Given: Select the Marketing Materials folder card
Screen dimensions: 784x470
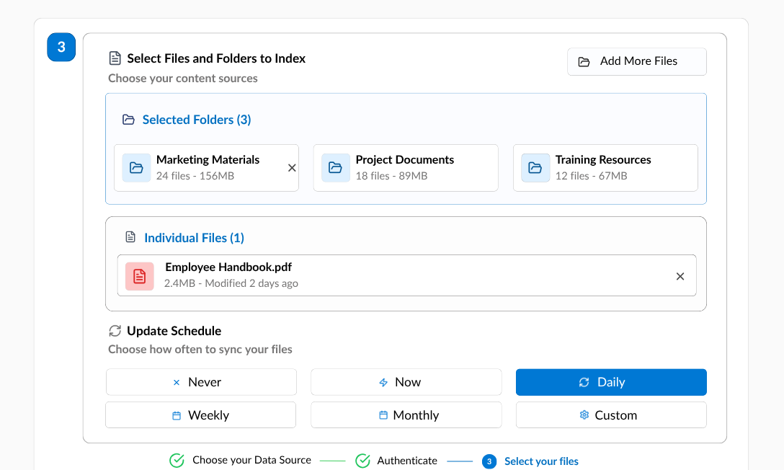Looking at the screenshot, I should click(207, 168).
